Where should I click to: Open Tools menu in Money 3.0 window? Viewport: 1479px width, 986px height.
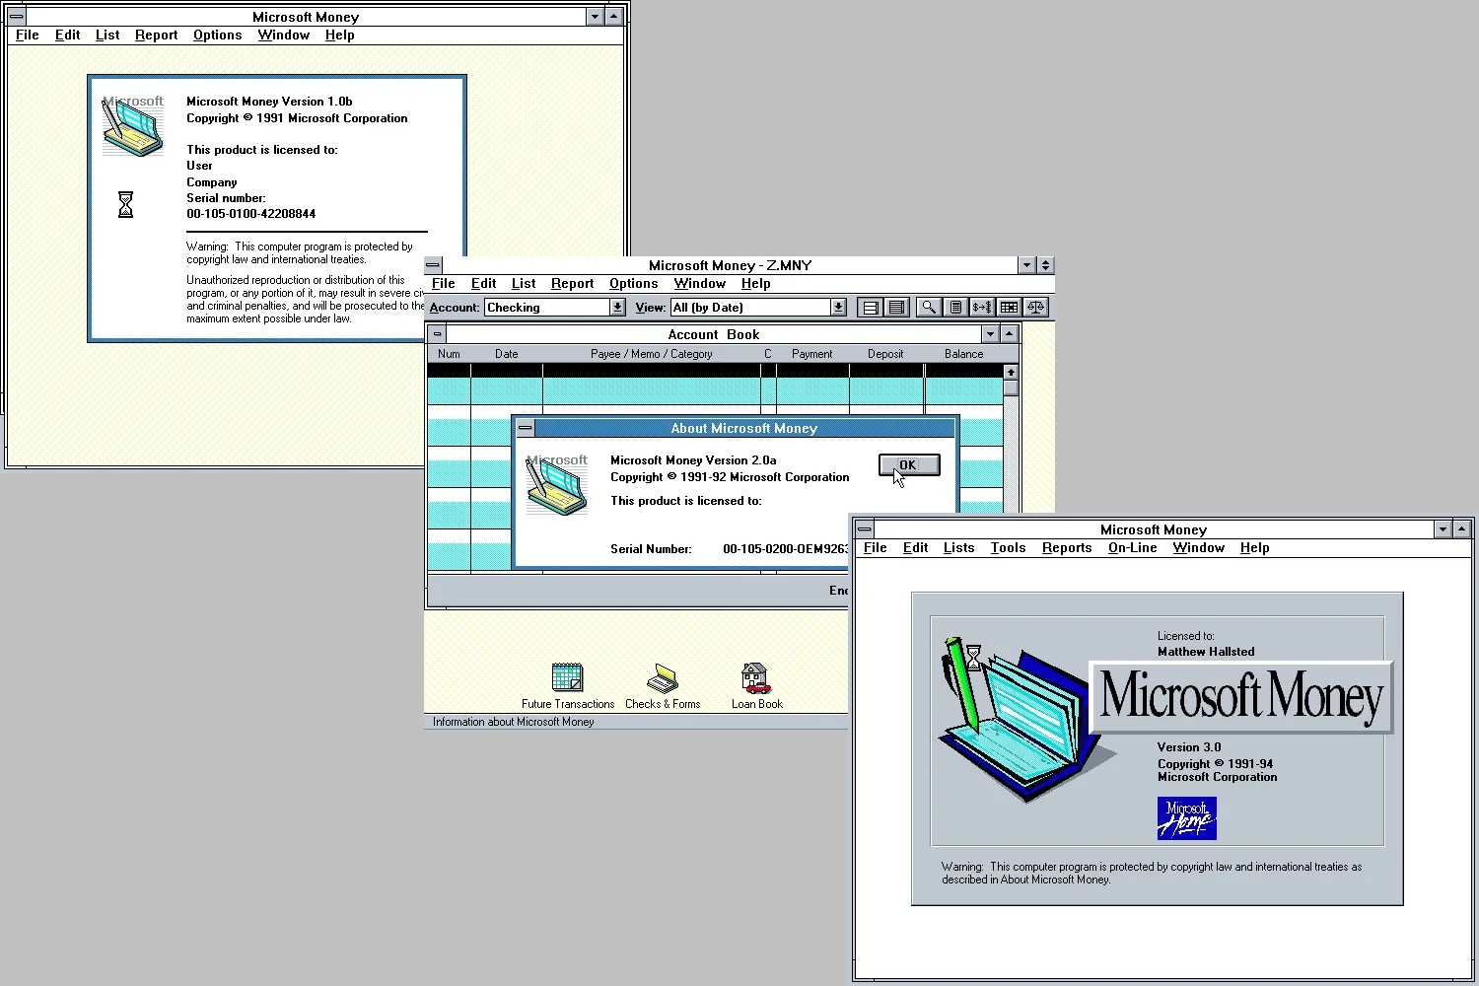click(x=1009, y=547)
